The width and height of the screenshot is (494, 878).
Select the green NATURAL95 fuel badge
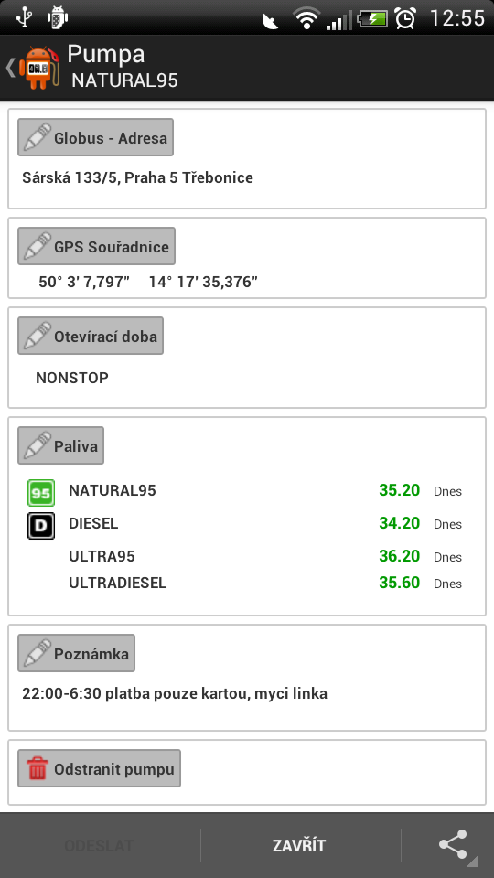point(41,493)
